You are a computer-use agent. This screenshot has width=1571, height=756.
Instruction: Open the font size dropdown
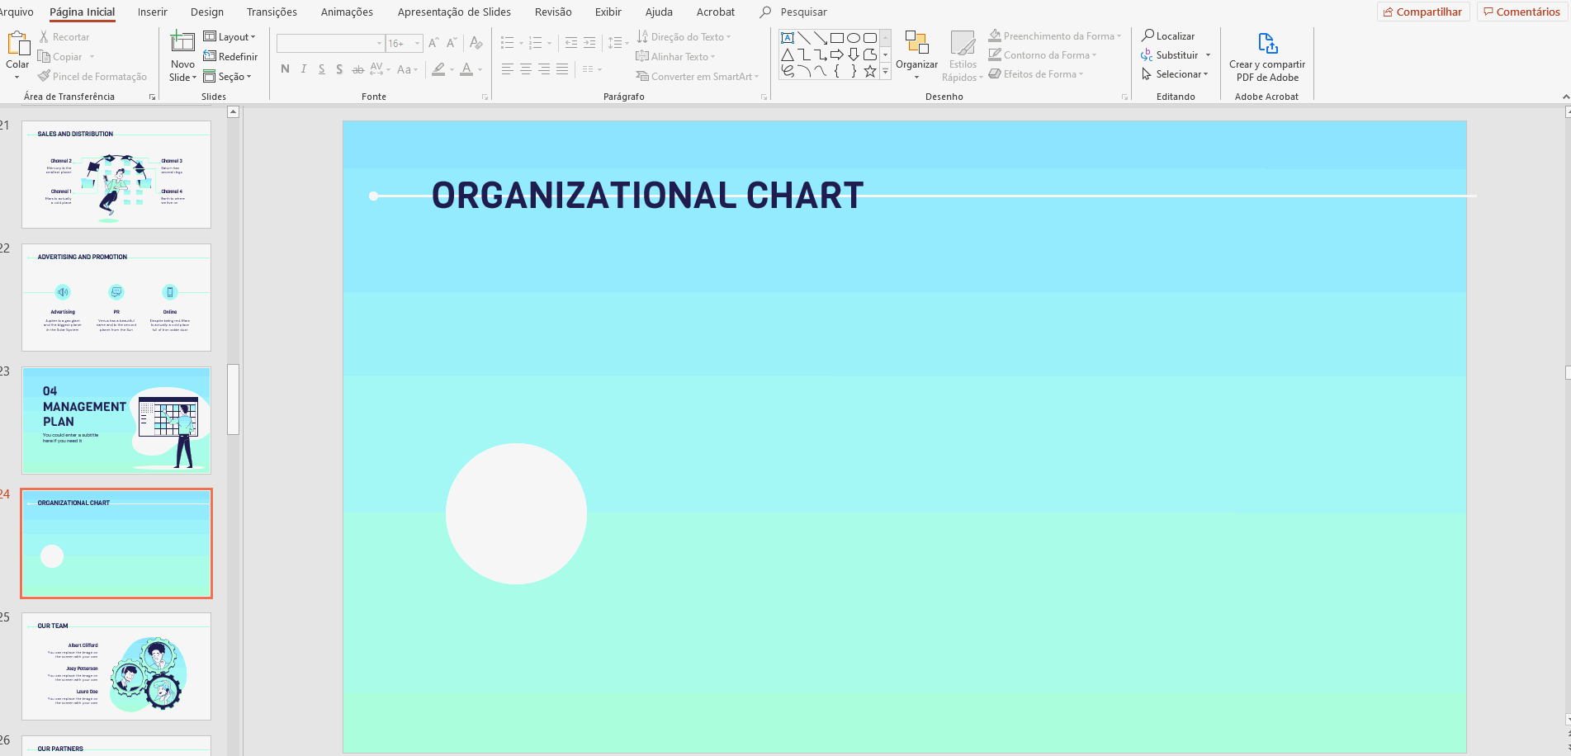click(417, 43)
